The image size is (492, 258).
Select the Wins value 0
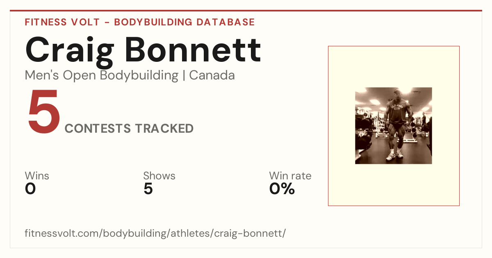pos(30,189)
